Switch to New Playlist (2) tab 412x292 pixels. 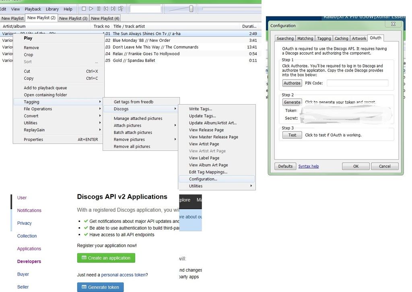[x=41, y=18]
